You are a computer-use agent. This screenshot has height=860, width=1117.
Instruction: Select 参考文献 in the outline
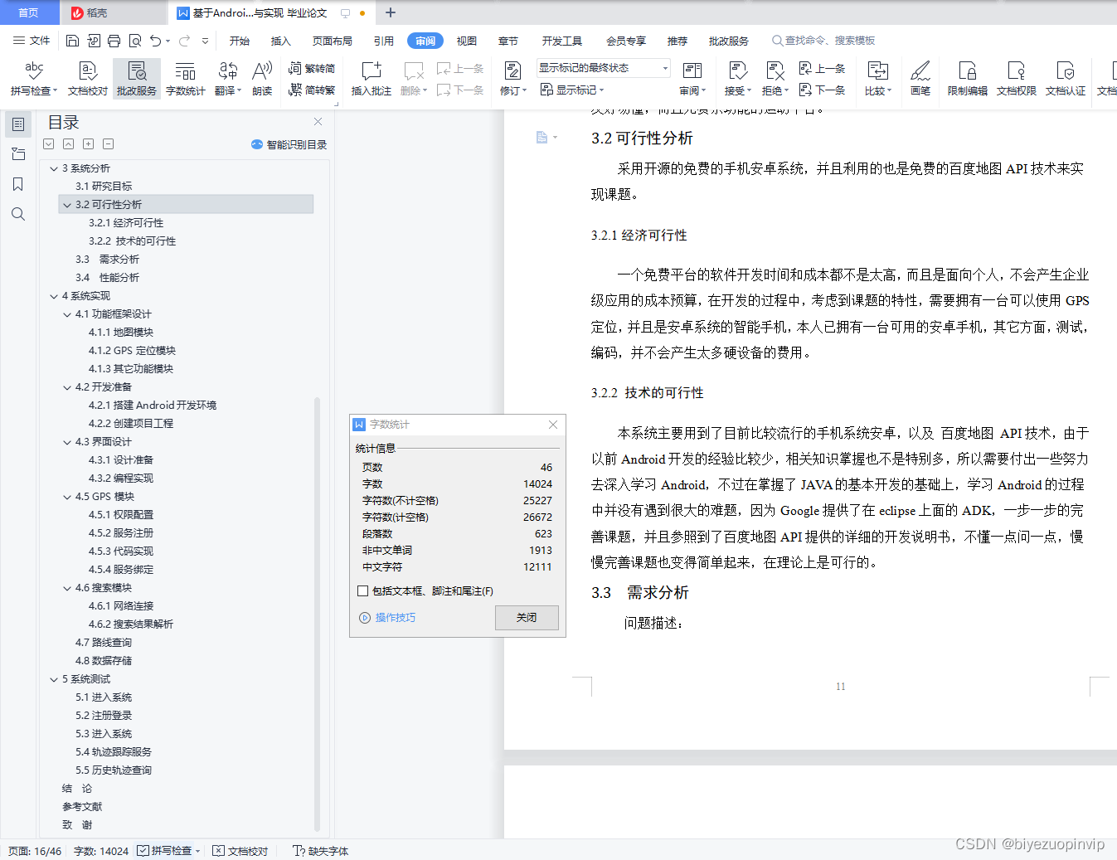(82, 807)
